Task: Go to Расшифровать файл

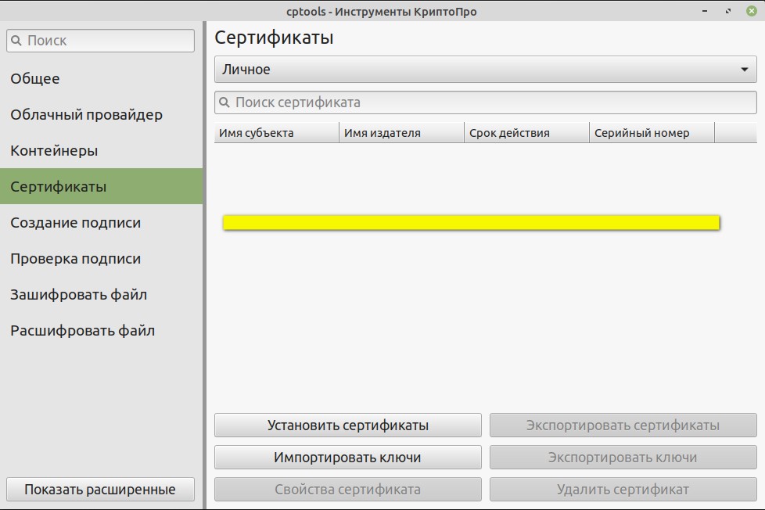Action: click(x=101, y=331)
